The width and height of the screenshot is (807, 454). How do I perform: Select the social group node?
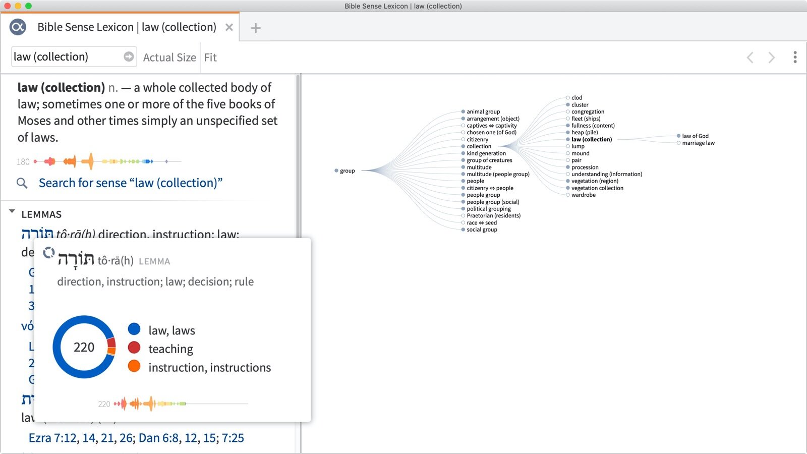(x=479, y=230)
